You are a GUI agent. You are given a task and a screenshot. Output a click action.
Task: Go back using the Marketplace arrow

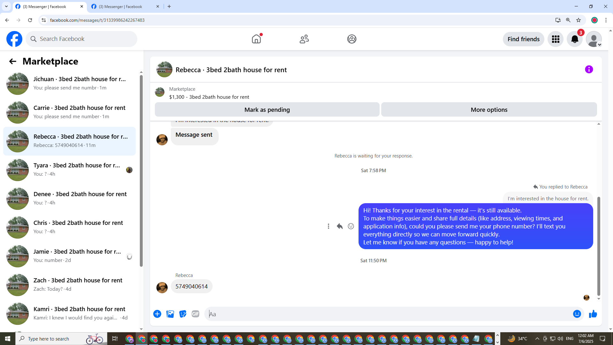click(x=13, y=61)
